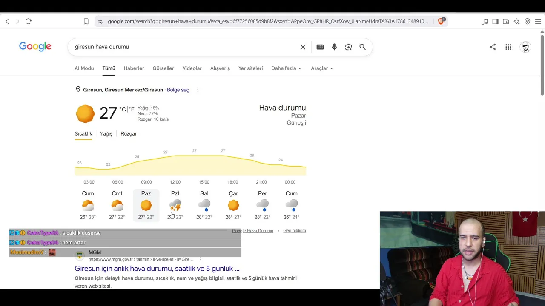Show the Yağış chart

tap(106, 133)
